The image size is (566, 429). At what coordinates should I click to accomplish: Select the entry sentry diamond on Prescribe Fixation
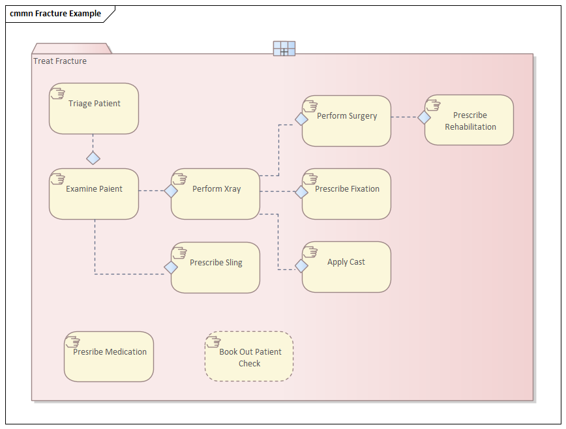(x=301, y=192)
